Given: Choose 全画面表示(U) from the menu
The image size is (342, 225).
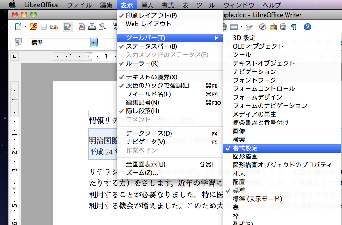Looking at the screenshot, I should (170, 164).
